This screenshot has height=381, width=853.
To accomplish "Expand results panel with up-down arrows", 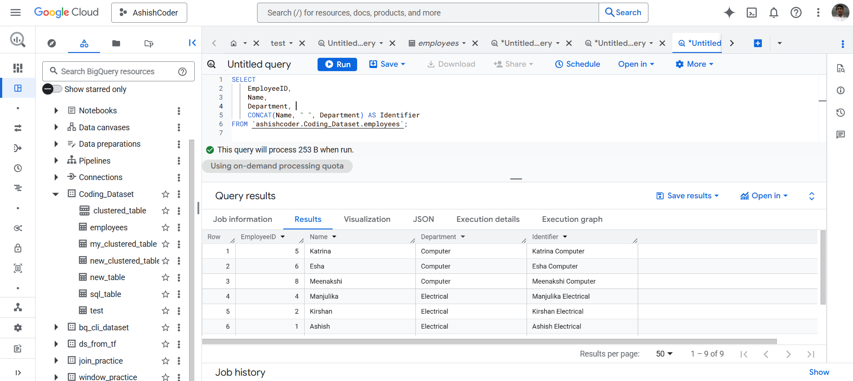I will point(812,196).
